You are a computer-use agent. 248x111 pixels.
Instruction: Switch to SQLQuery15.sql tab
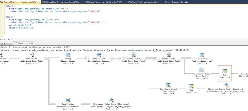point(103,2)
